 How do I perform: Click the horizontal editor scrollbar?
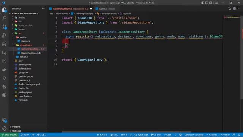(126, 131)
